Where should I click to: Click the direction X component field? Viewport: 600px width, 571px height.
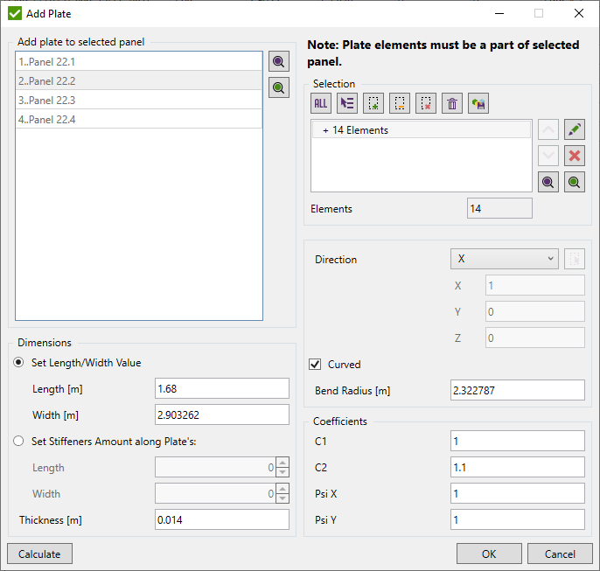535,285
